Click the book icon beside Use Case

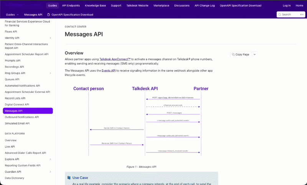[69, 178]
